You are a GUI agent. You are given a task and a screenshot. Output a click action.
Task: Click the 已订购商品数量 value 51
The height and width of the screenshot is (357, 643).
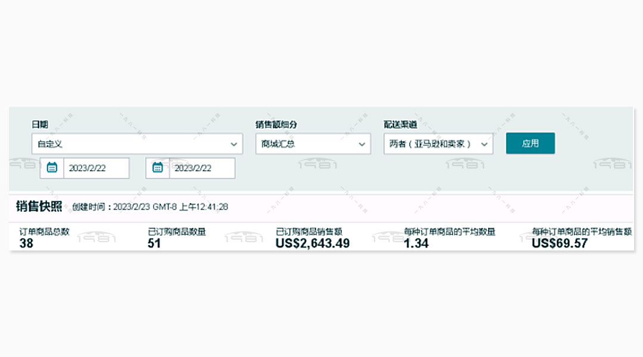click(154, 243)
